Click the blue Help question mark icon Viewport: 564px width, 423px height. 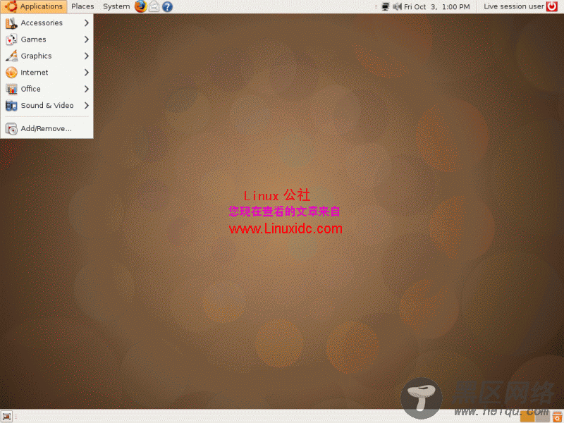(x=167, y=6)
